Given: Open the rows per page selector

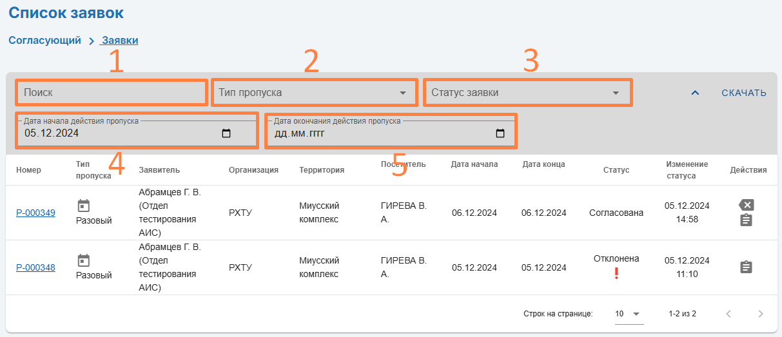Looking at the screenshot, I should click(x=629, y=314).
